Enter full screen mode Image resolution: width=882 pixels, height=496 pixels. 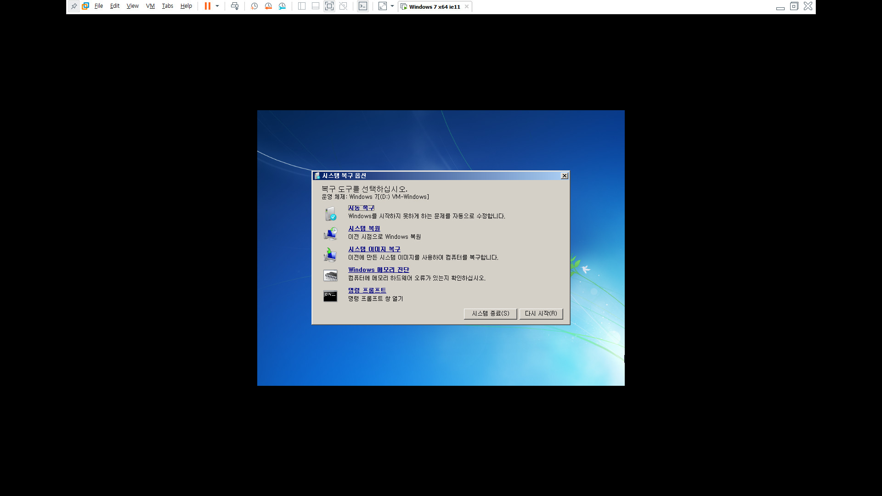click(x=329, y=6)
